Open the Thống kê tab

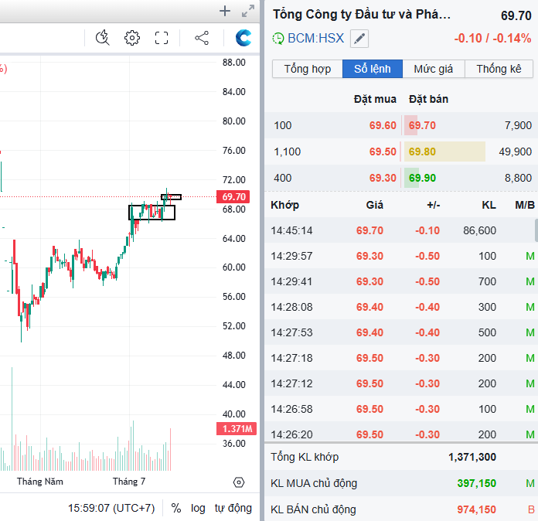click(499, 69)
